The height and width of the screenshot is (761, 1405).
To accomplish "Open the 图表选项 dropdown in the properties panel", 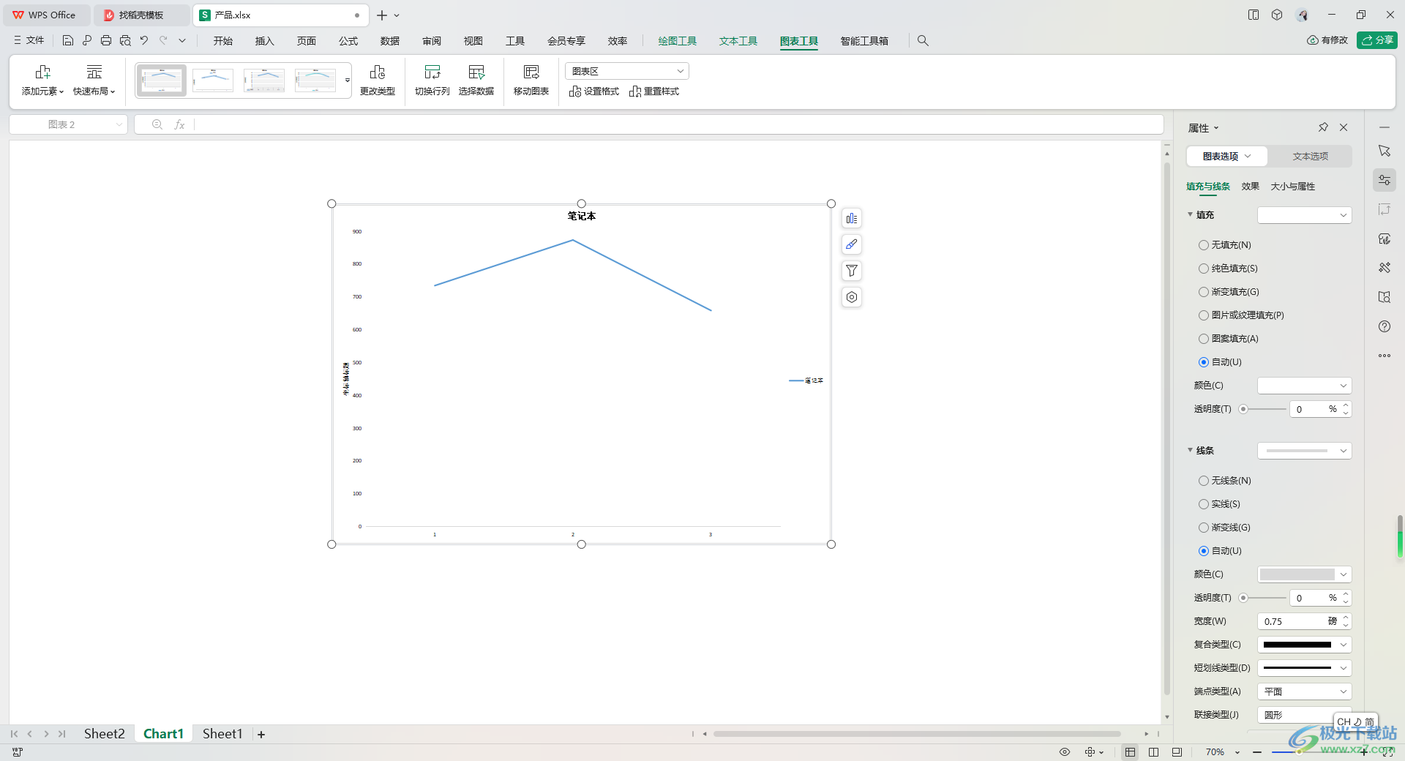I will pos(1227,157).
